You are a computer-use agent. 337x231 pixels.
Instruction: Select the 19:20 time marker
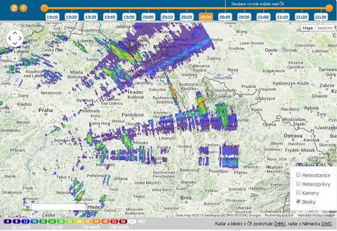tap(72, 17)
